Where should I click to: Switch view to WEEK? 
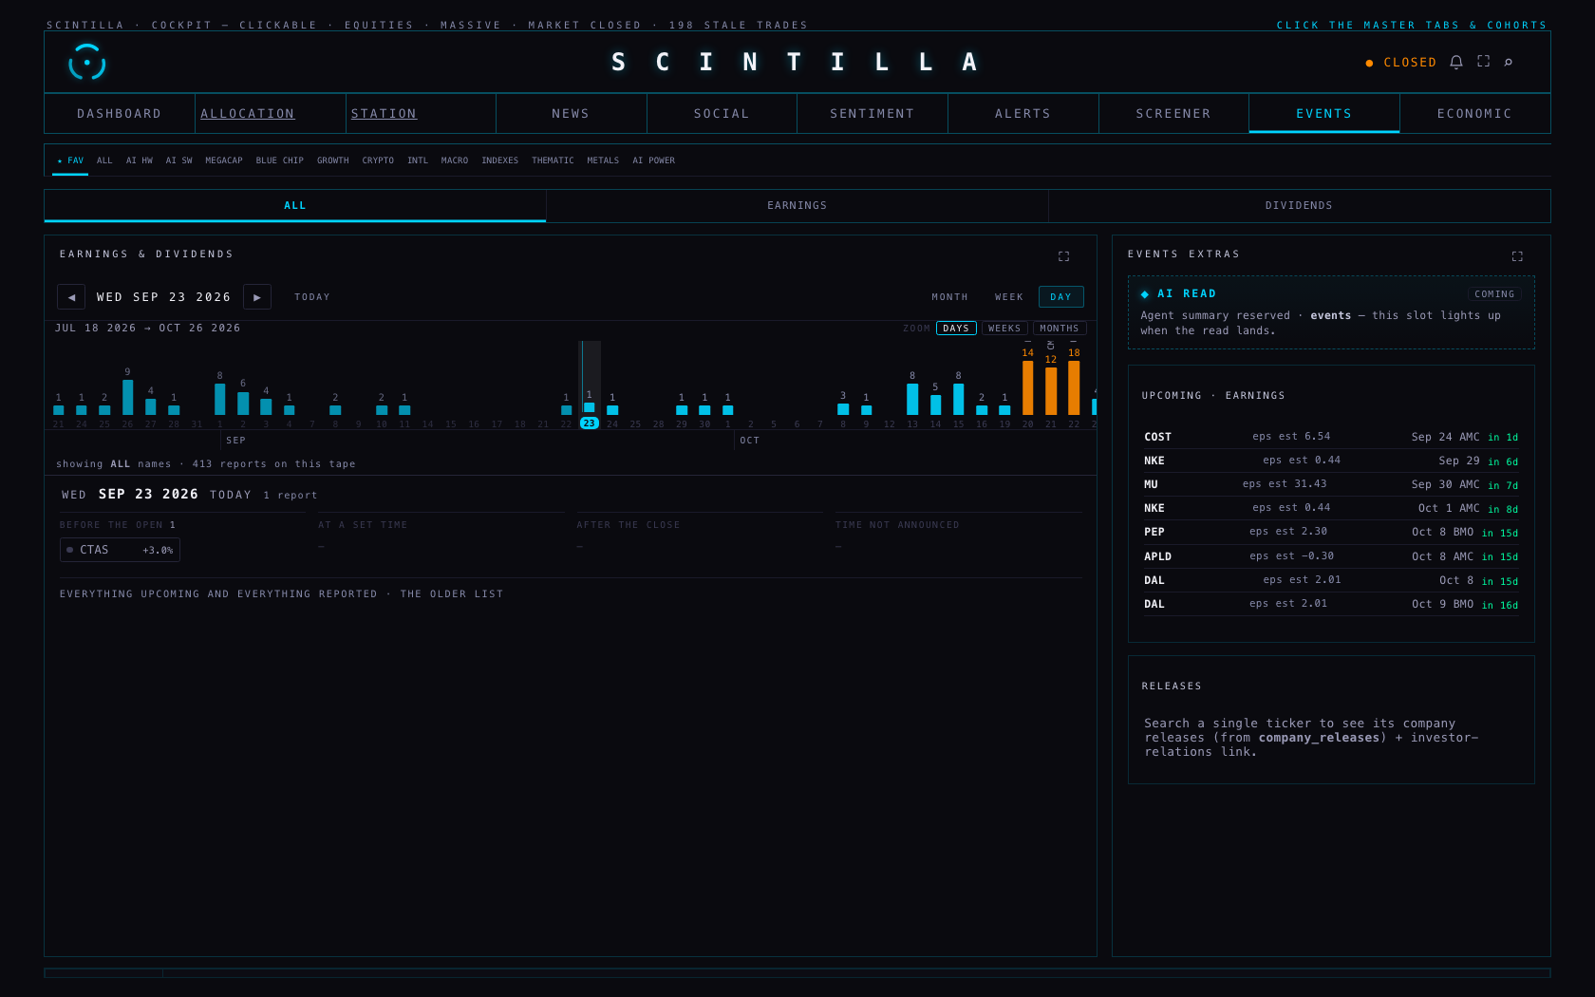point(1009,297)
